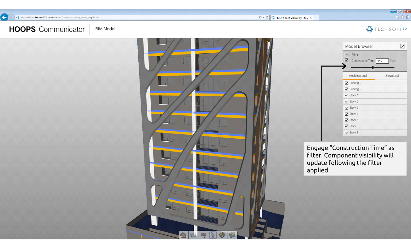This screenshot has height=251, width=411.
Task: Click the browser back button
Action: click(4, 17)
